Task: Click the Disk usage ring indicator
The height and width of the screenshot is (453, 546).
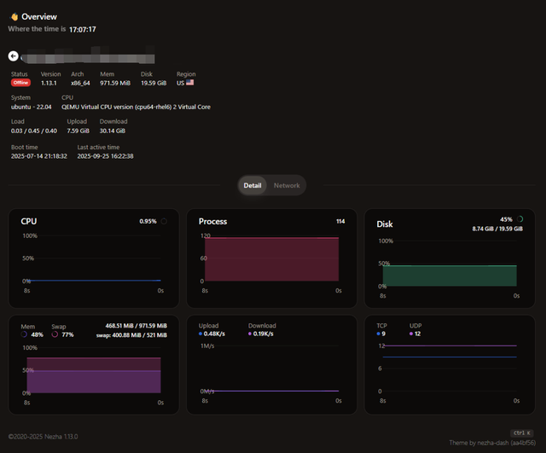Action: [520, 219]
